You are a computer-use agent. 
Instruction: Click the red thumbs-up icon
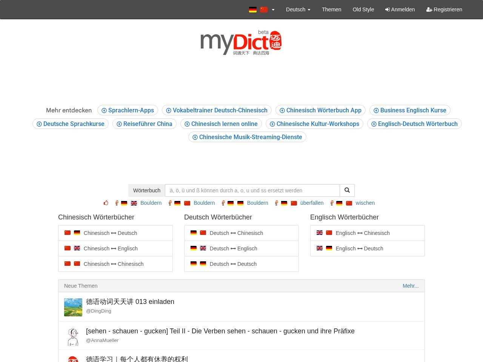106,203
